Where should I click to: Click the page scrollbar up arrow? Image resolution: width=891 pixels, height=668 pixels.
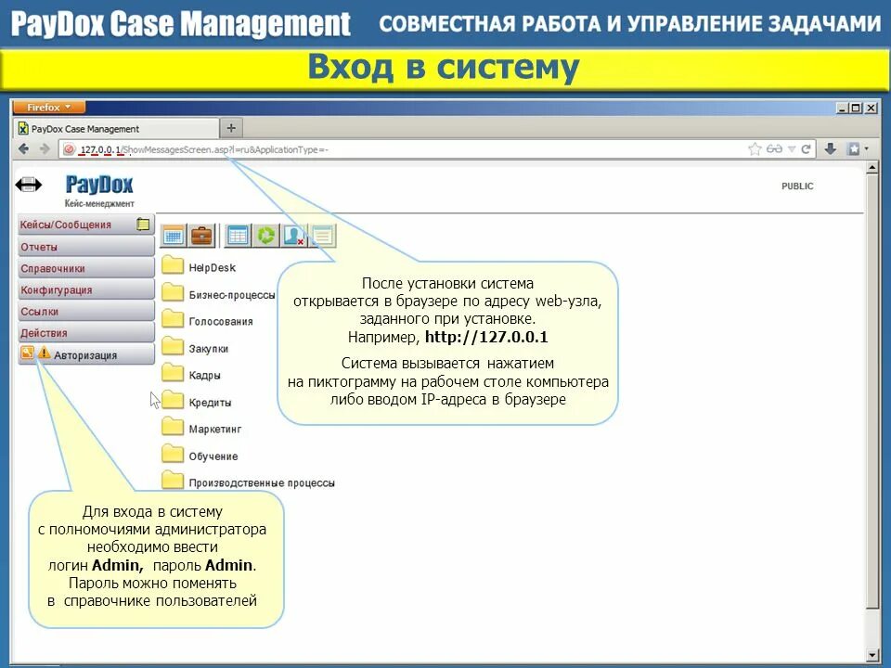872,168
